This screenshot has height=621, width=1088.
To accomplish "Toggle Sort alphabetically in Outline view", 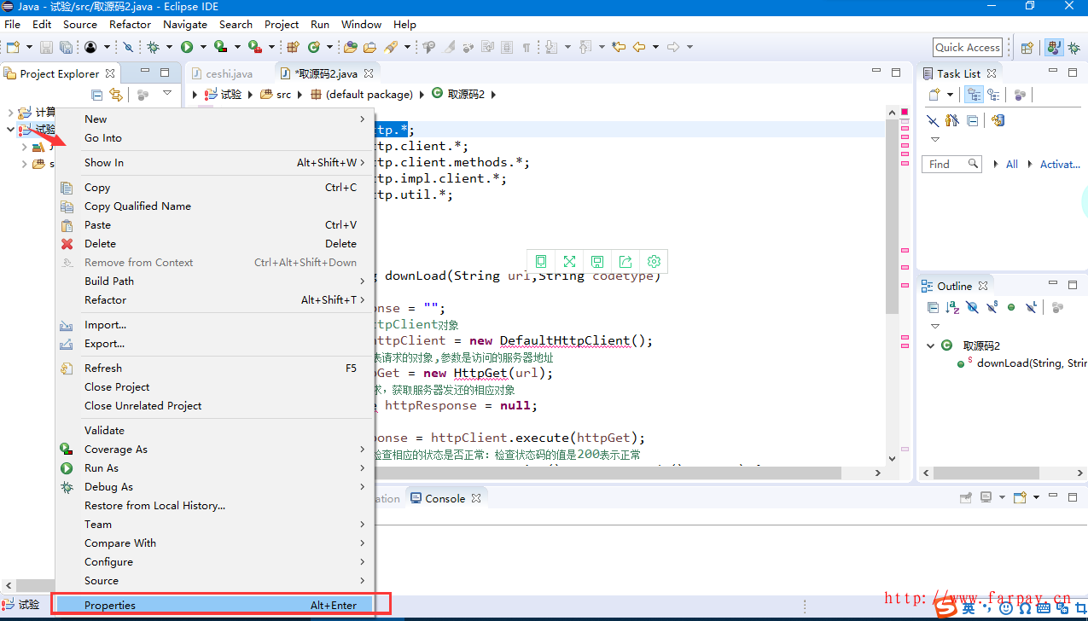I will click(952, 307).
